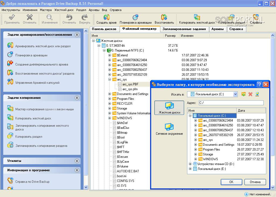This screenshot has width=276, height=197.
Task: Expand Локальный диск (E:) in dialog
Action: 190,169
